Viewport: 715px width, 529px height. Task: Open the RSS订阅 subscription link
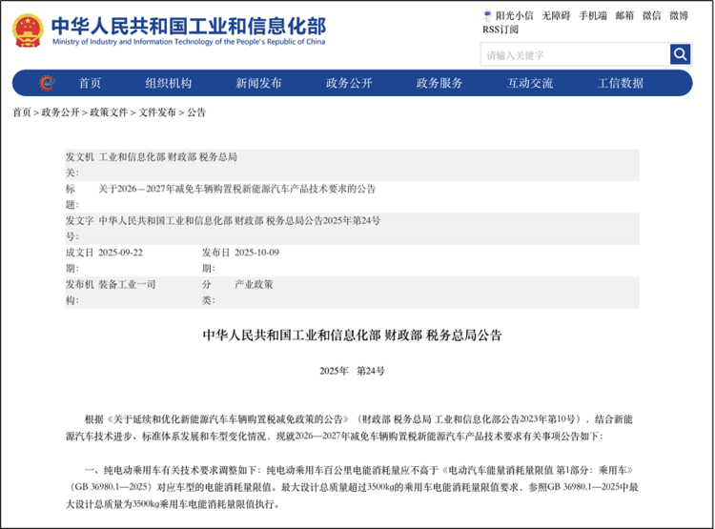(x=501, y=31)
